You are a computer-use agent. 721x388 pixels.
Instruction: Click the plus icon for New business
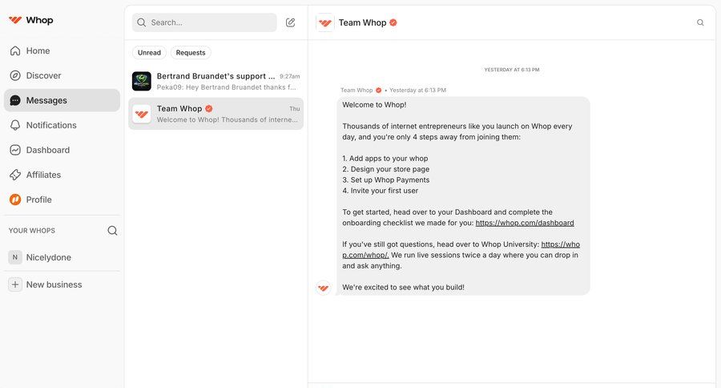pos(15,285)
